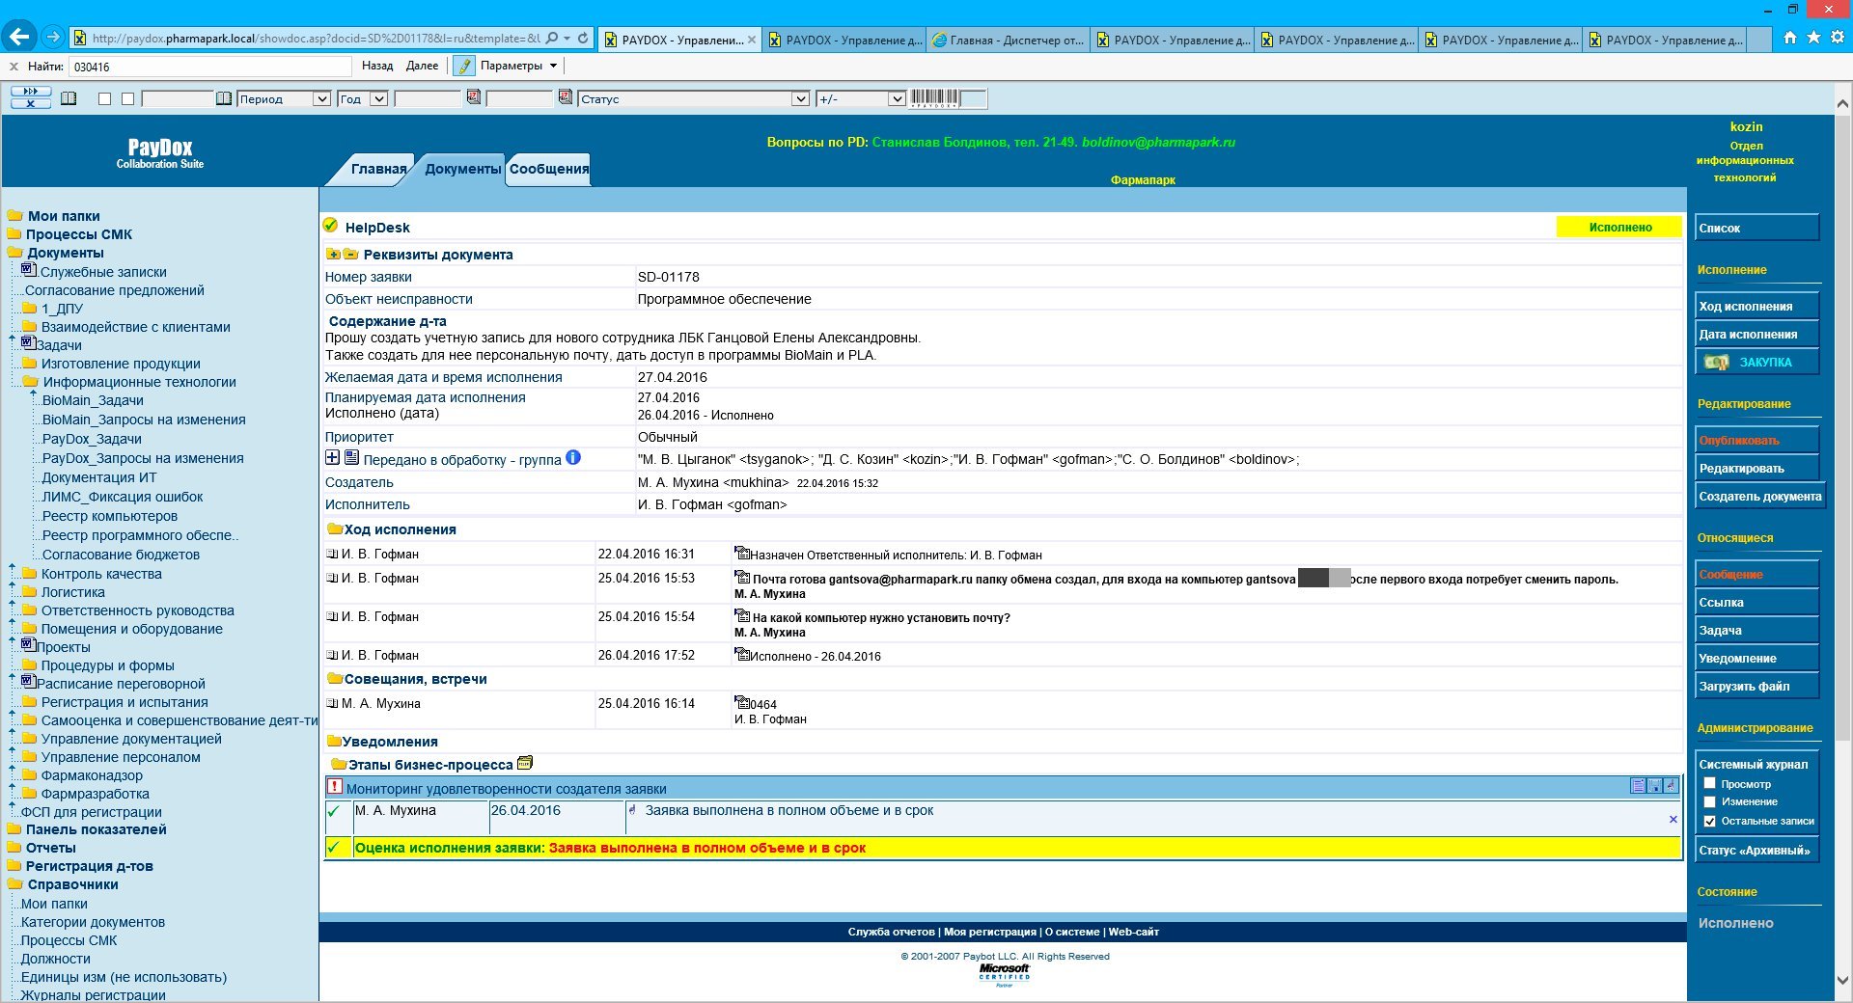Tick the second toolbar checkbox

(129, 98)
